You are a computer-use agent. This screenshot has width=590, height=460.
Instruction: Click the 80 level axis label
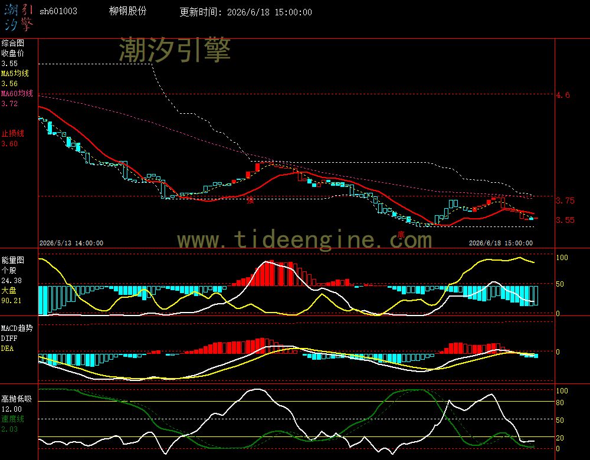560,403
